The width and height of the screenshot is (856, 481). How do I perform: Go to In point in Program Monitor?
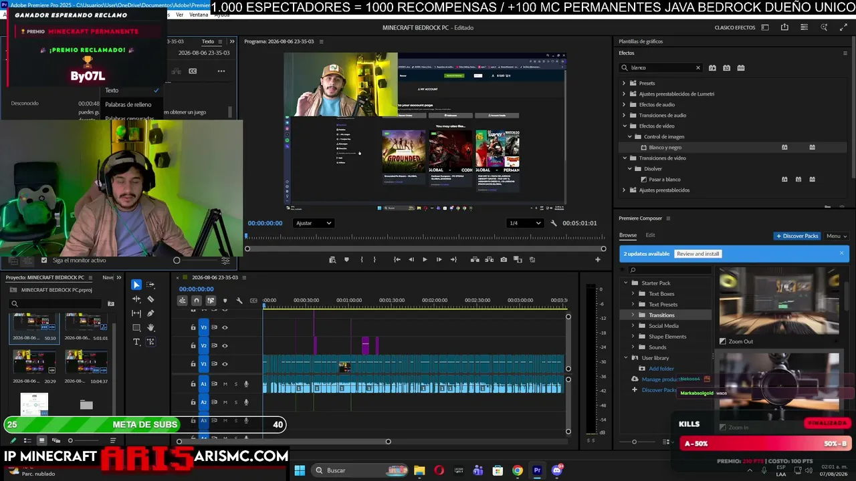[x=397, y=259]
